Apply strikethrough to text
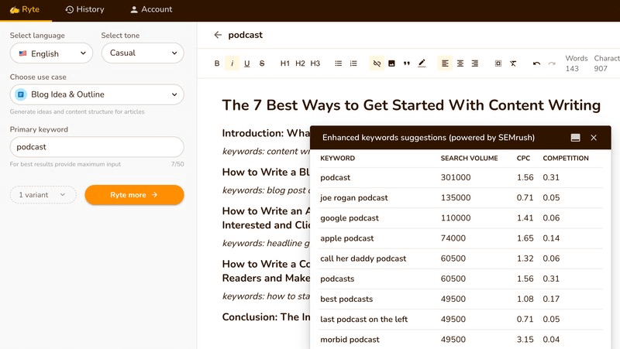This screenshot has height=349, width=620. pyautogui.click(x=262, y=63)
